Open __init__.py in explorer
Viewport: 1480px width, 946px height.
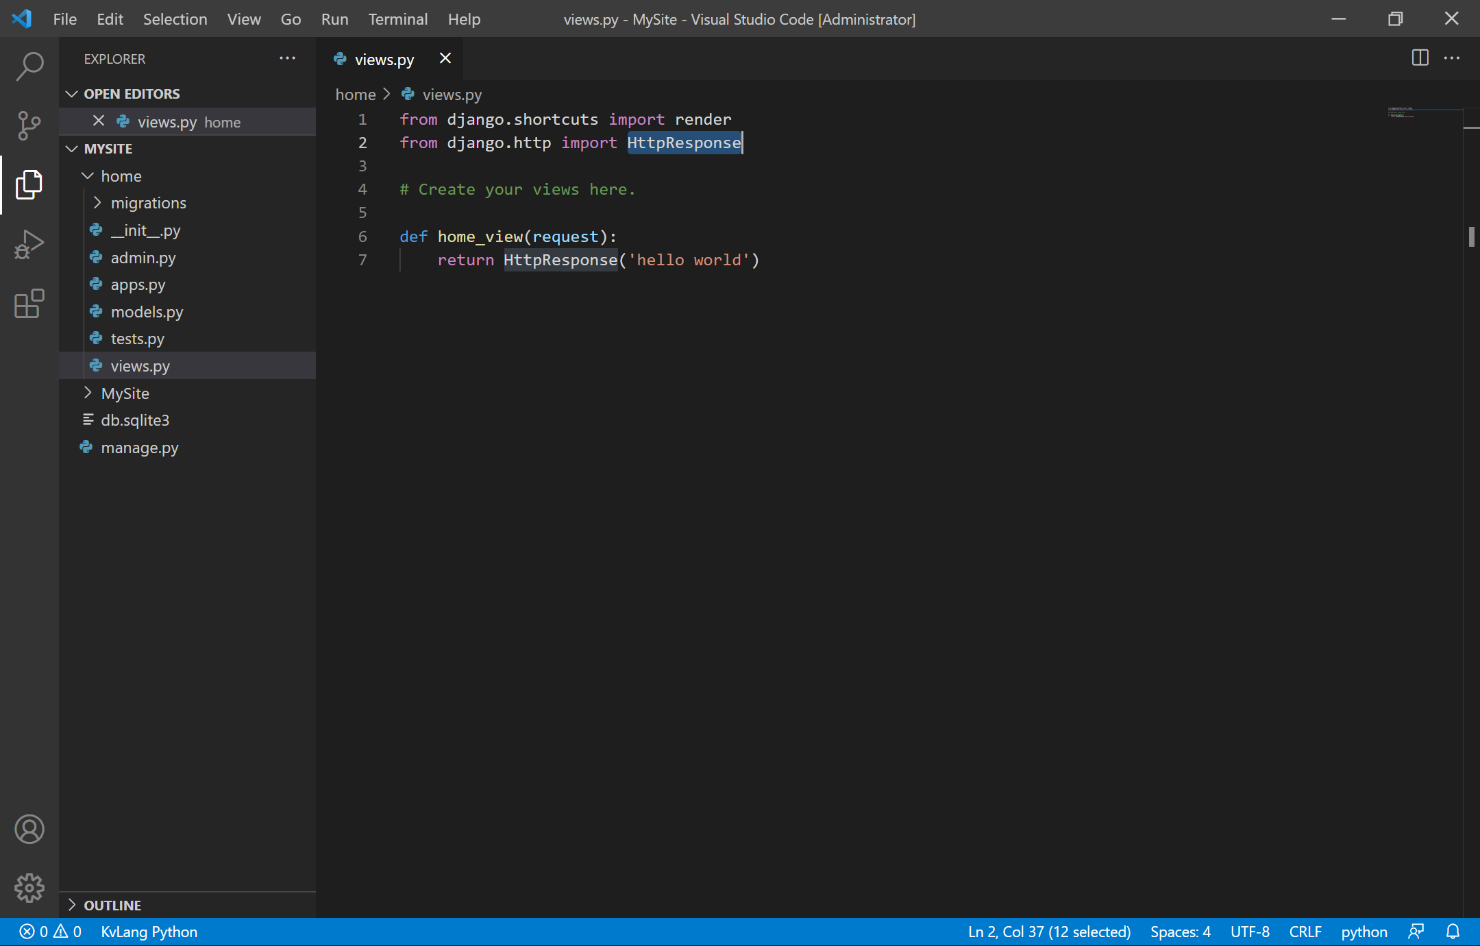[188, 230]
